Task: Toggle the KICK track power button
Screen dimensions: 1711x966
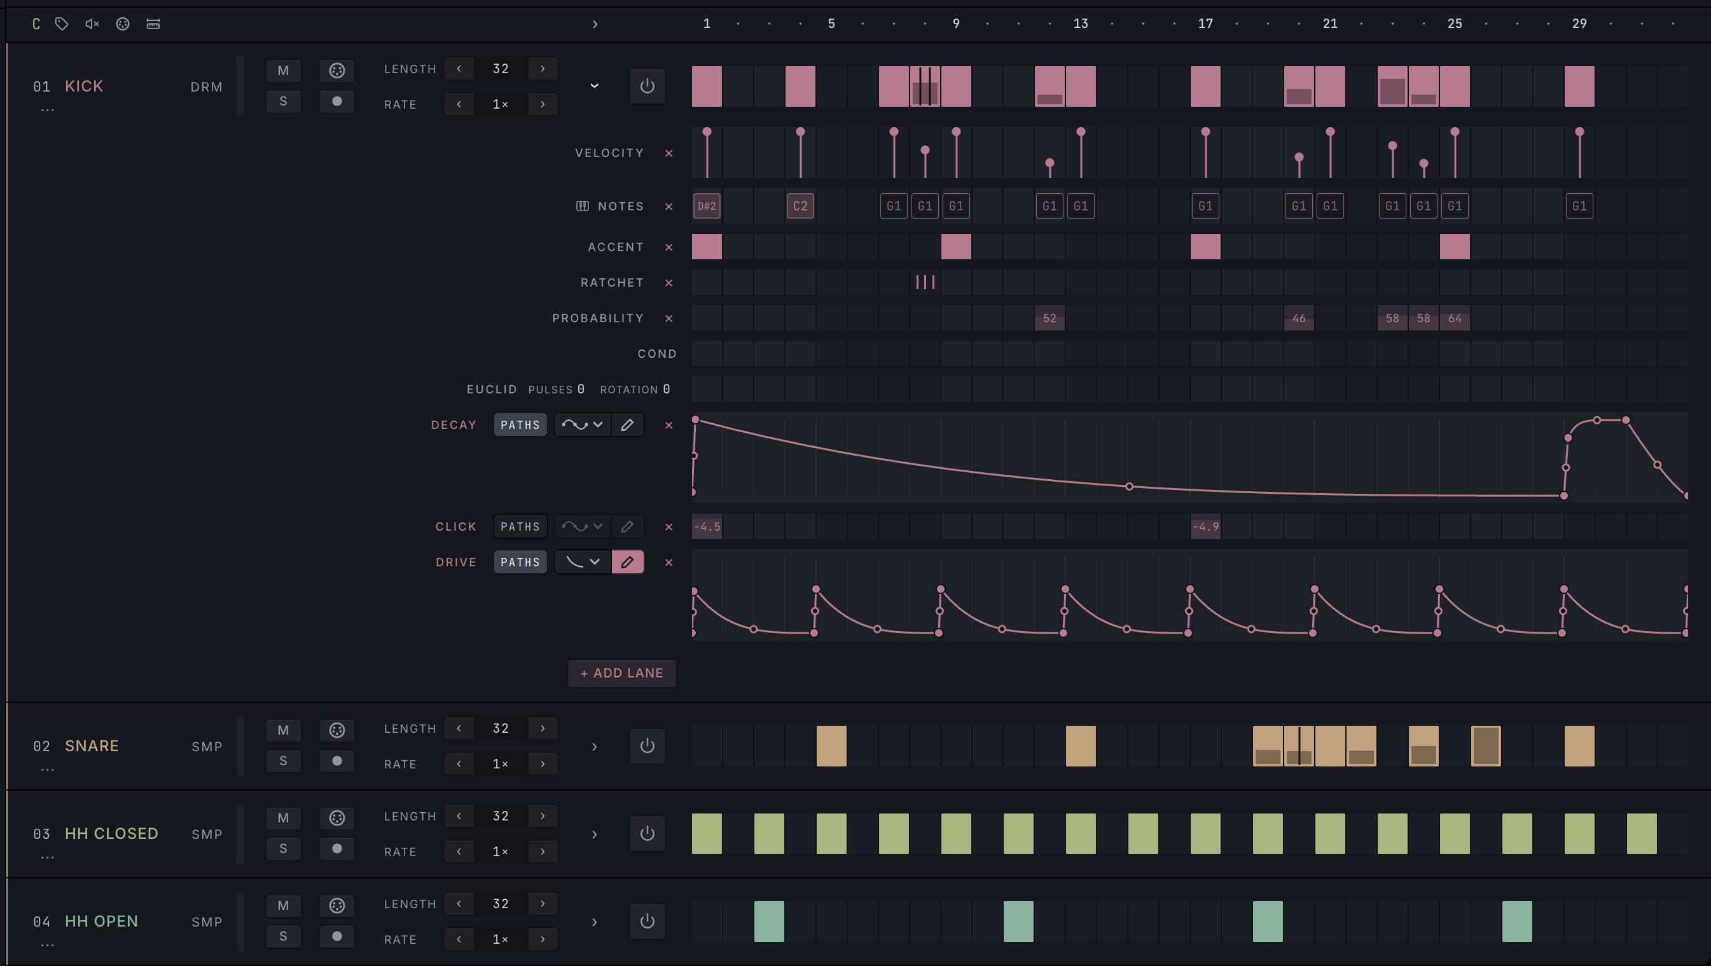Action: 648,86
